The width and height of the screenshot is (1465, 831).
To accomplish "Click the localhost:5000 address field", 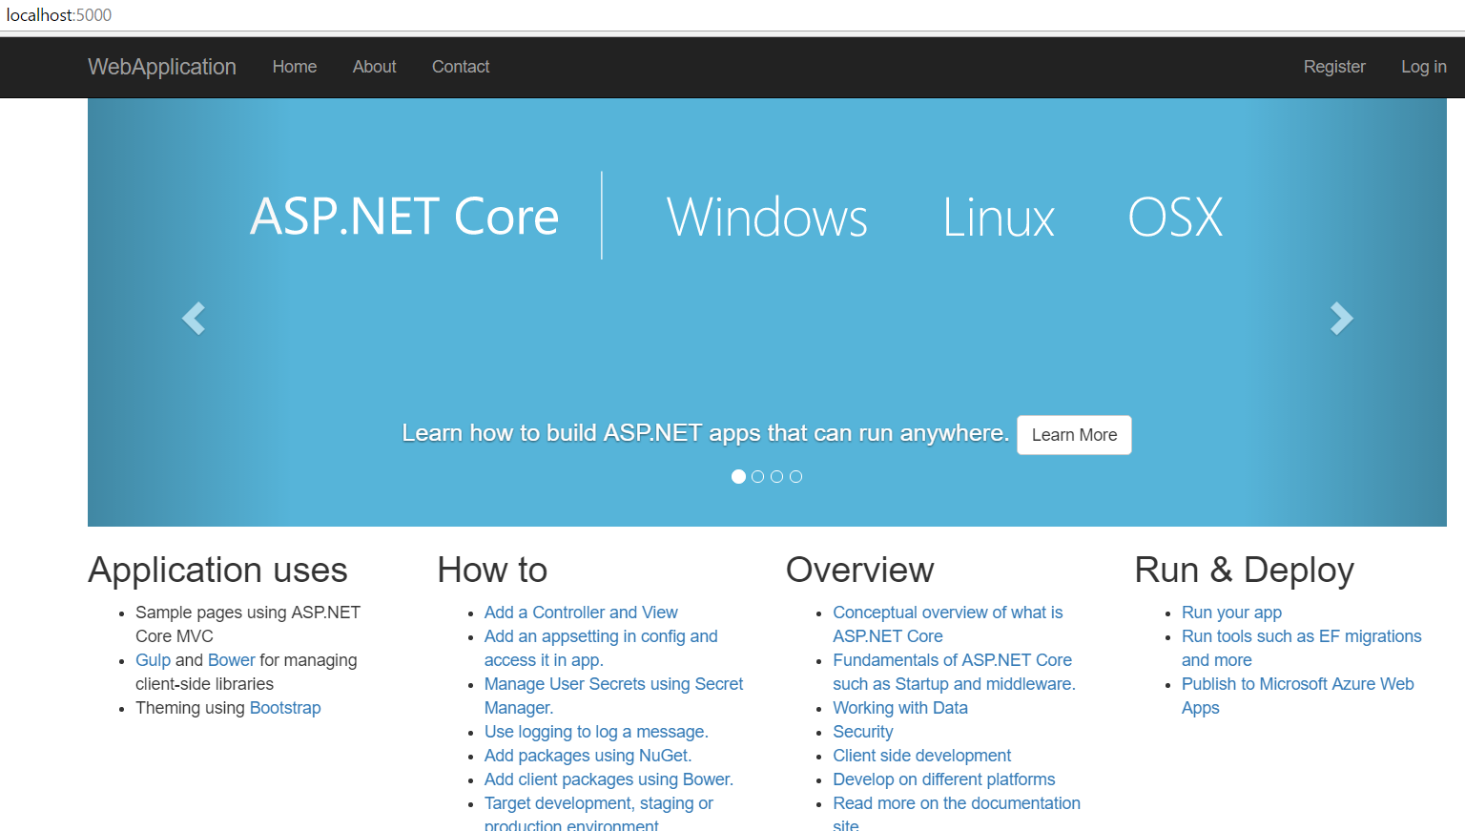I will pos(59,15).
